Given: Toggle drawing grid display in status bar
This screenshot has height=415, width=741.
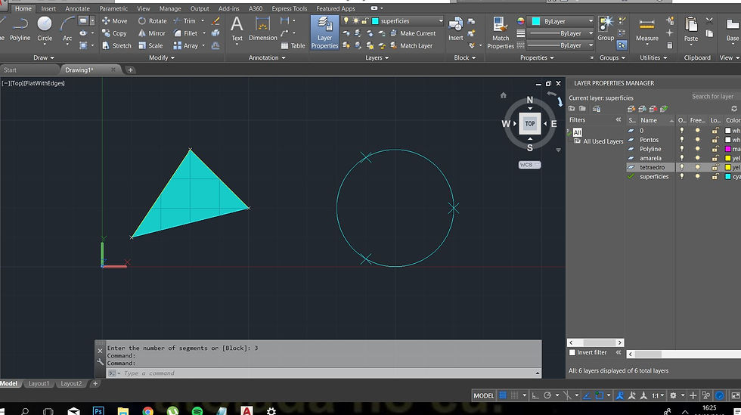Looking at the screenshot, I should [504, 395].
